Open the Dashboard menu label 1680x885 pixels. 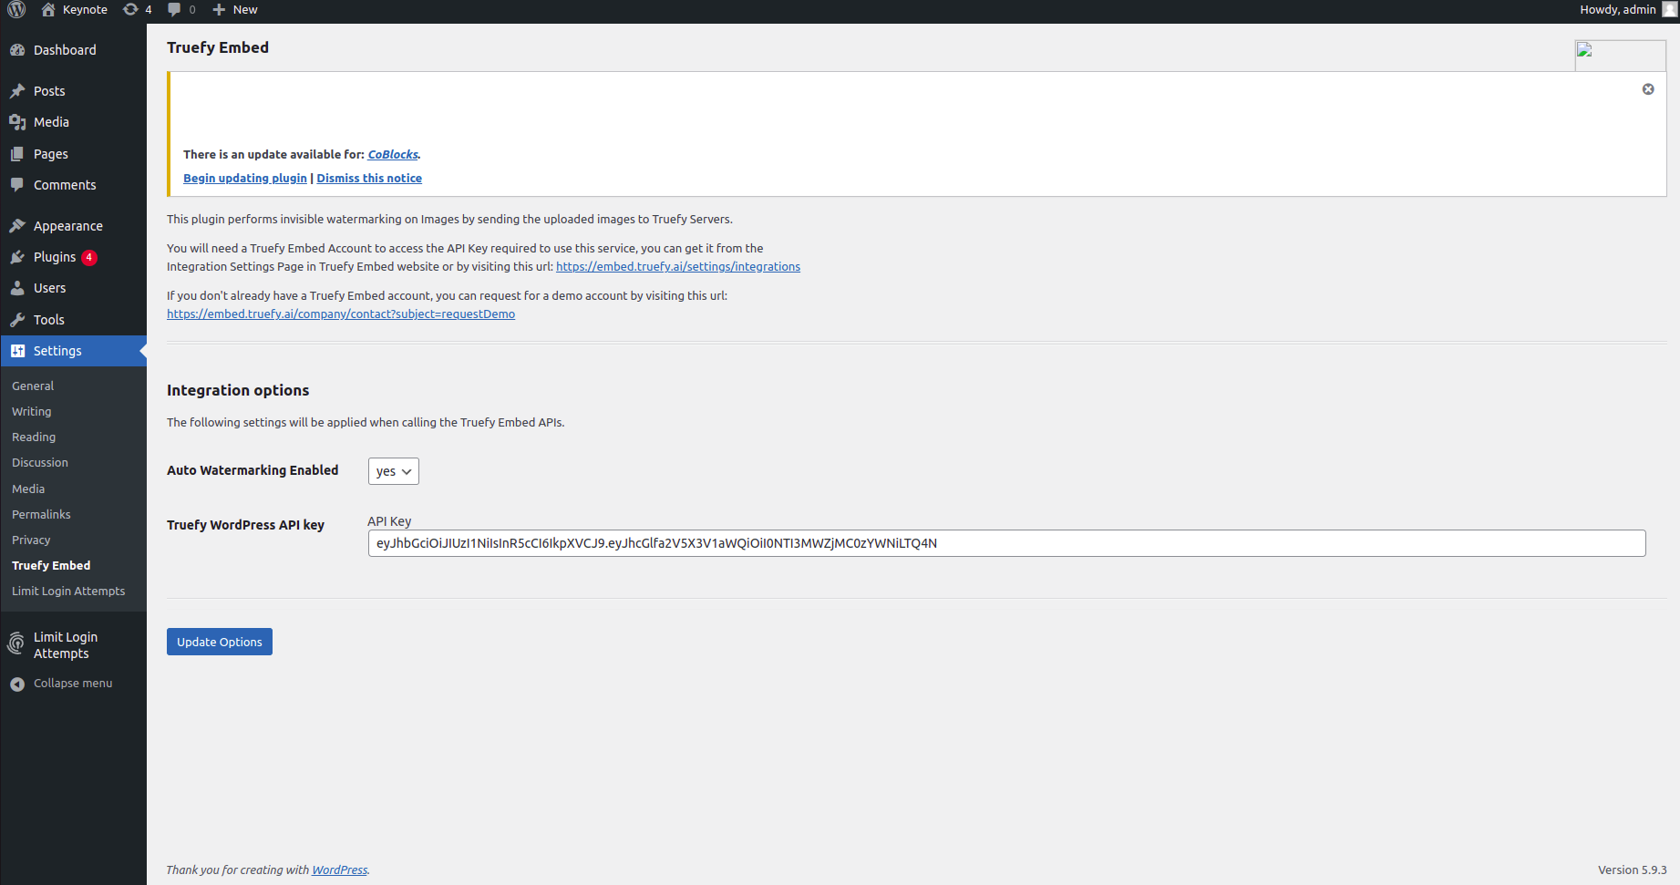(x=65, y=50)
